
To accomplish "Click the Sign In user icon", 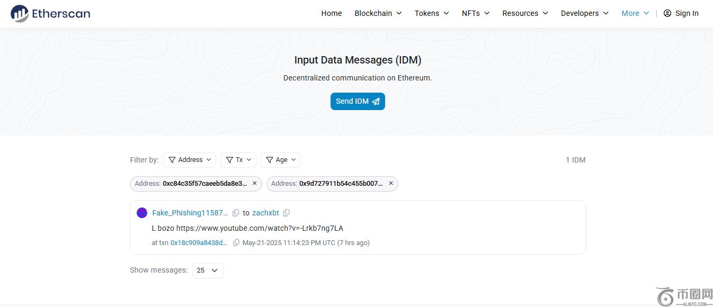I will click(667, 13).
